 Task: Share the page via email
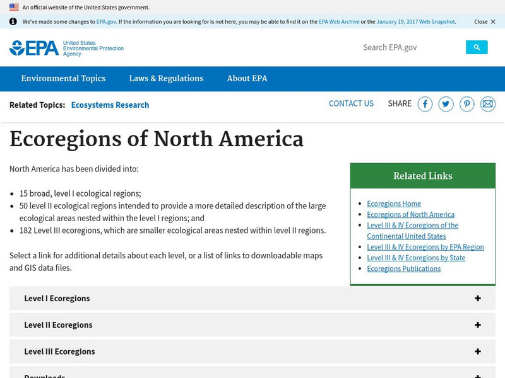pyautogui.click(x=487, y=104)
